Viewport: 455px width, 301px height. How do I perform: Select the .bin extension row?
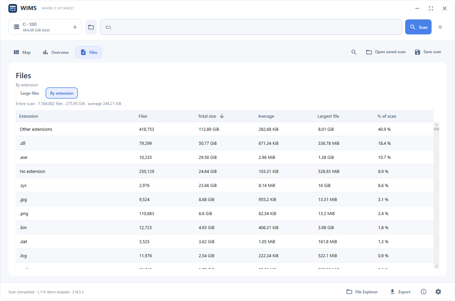pos(224,227)
